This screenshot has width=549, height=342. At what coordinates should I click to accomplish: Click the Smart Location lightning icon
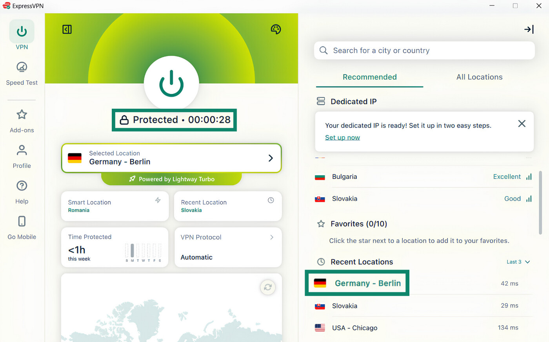(x=158, y=200)
